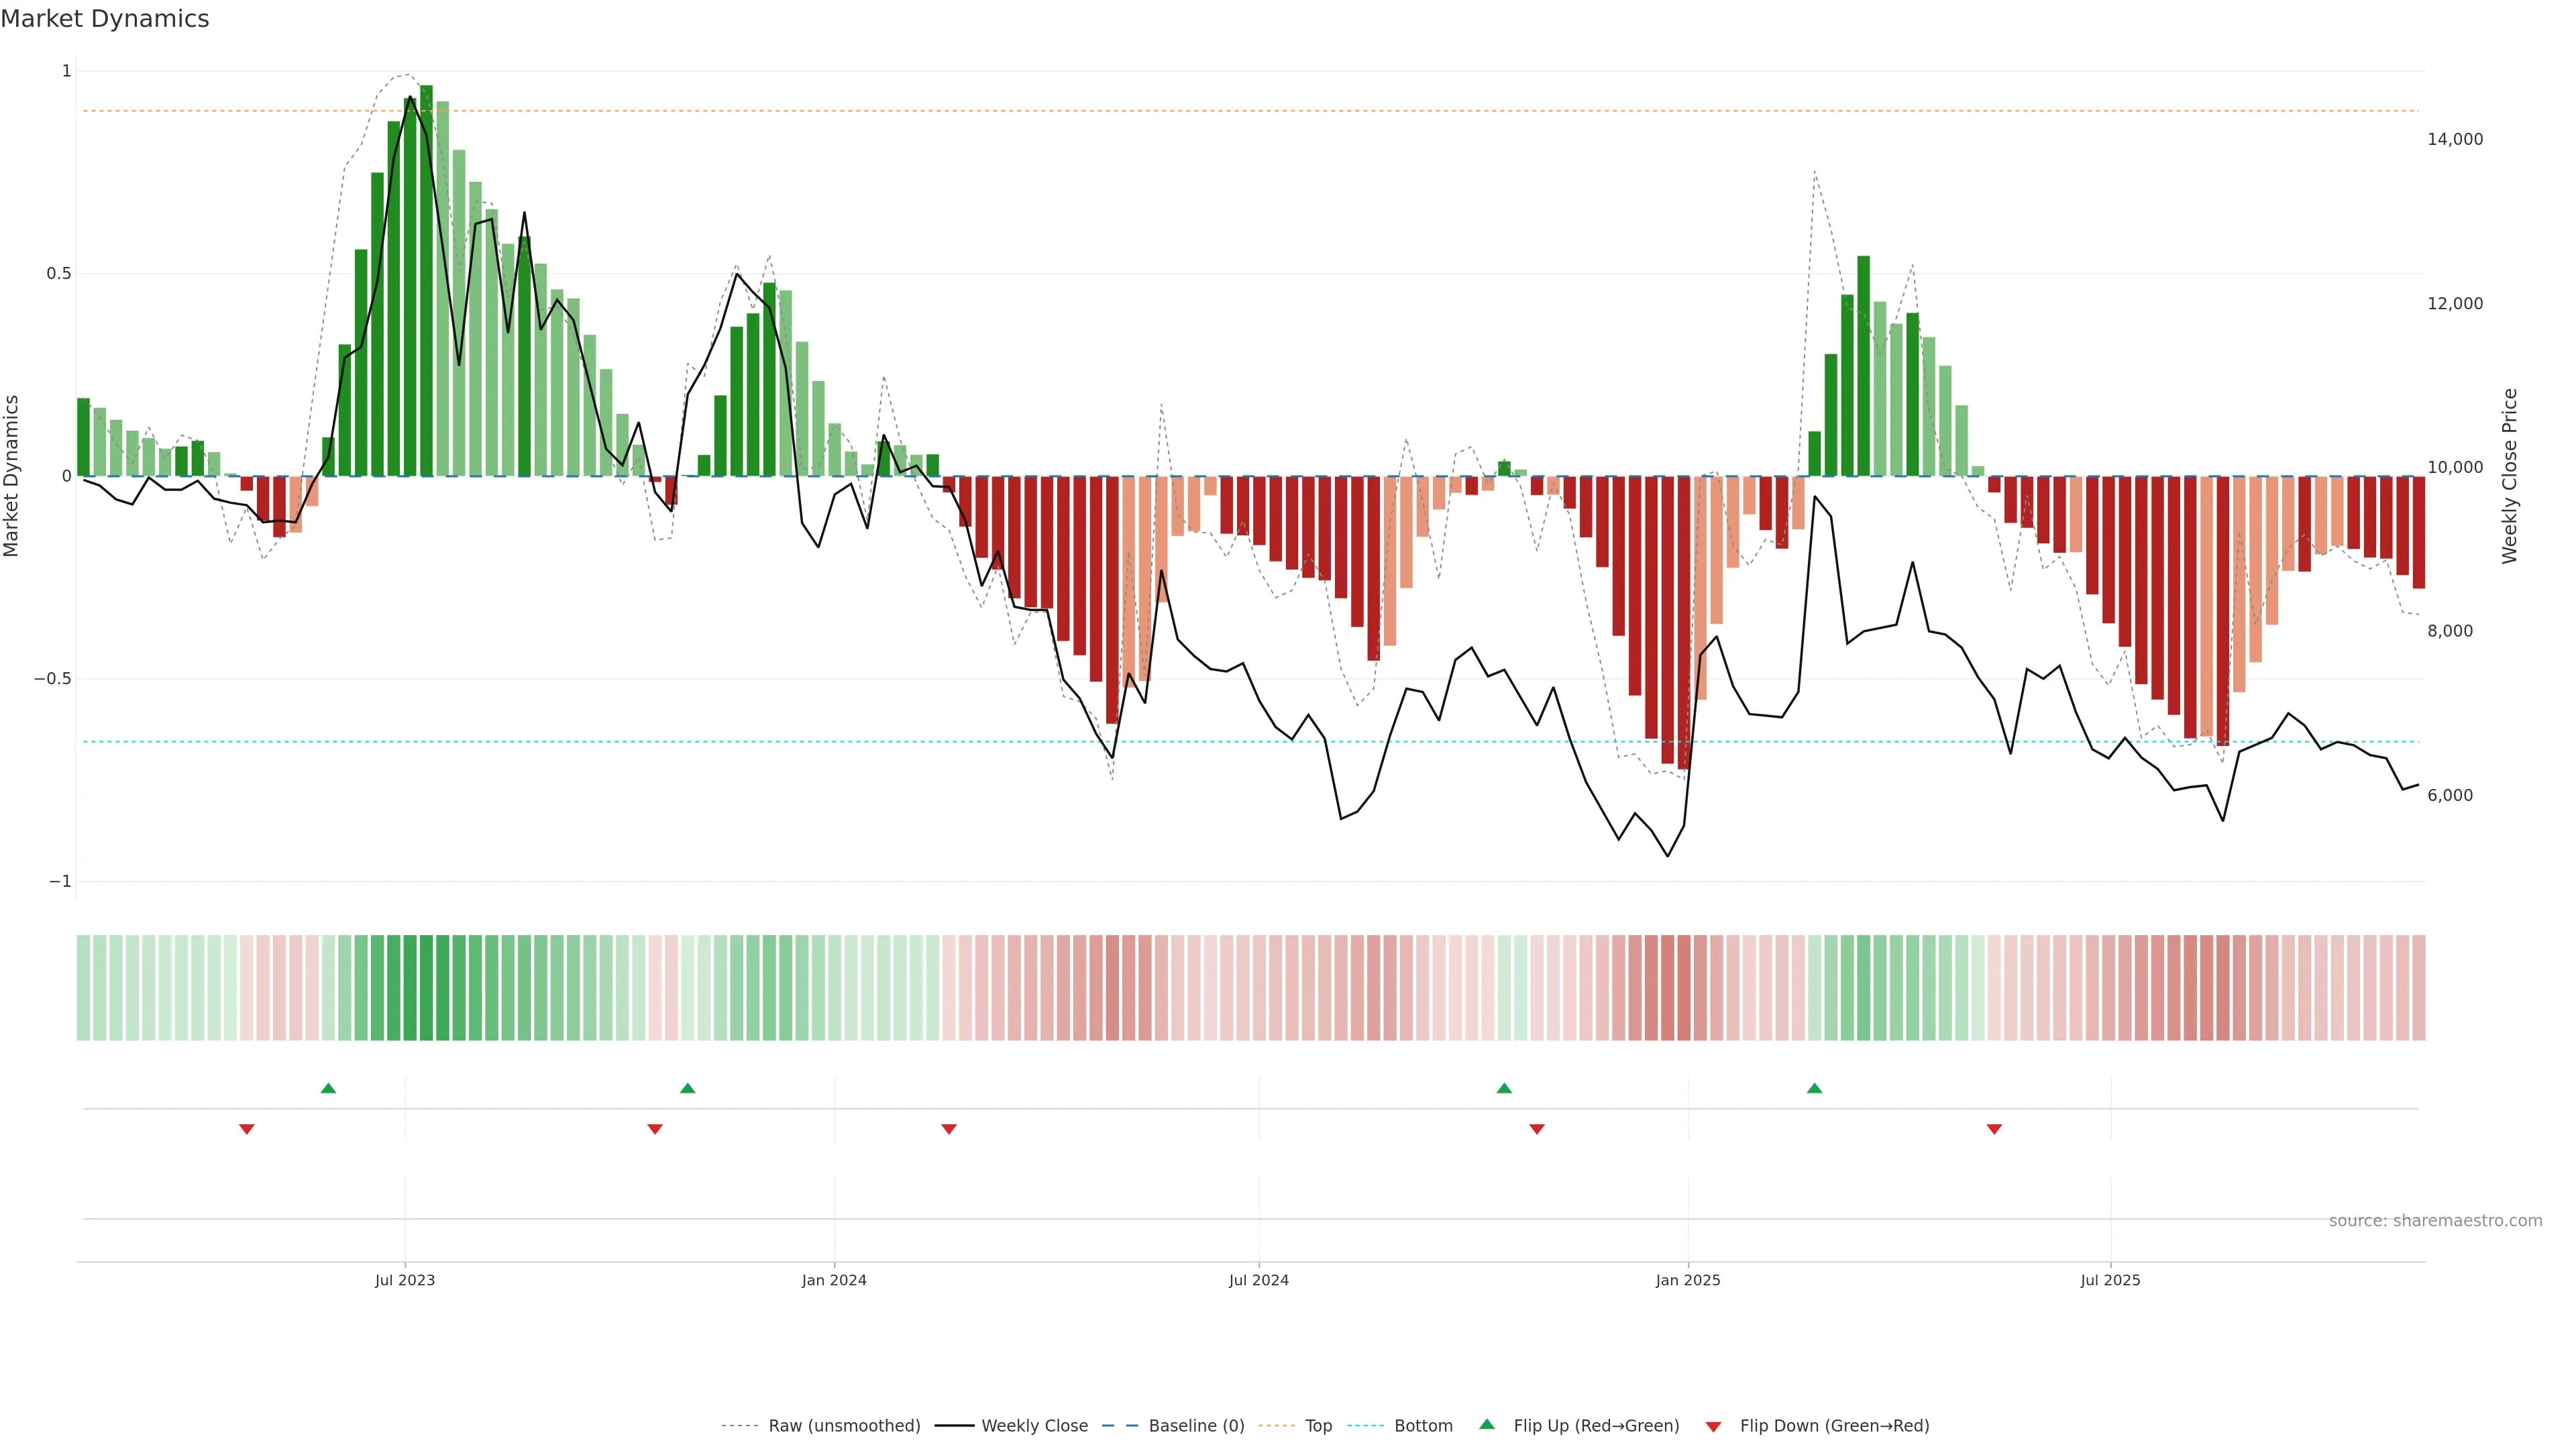Hide the Top threshold legend item
This screenshot has width=2576, height=1449.
click(x=1318, y=1426)
